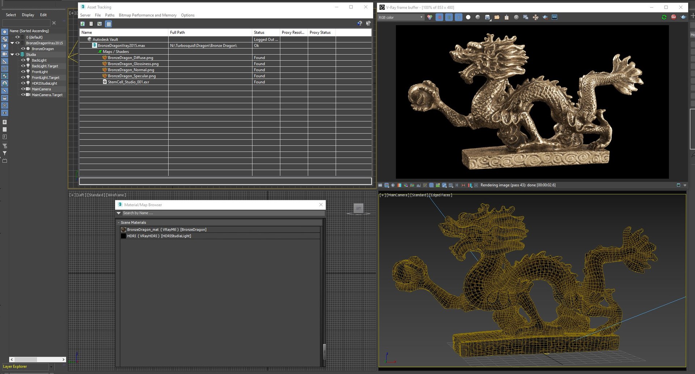
Task: Open the RGB color channel dropdown
Action: click(x=401, y=17)
